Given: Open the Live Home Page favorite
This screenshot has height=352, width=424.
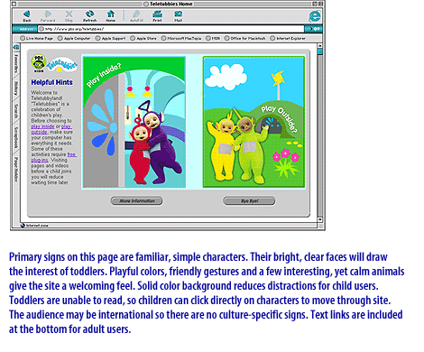Looking at the screenshot, I should coord(36,38).
